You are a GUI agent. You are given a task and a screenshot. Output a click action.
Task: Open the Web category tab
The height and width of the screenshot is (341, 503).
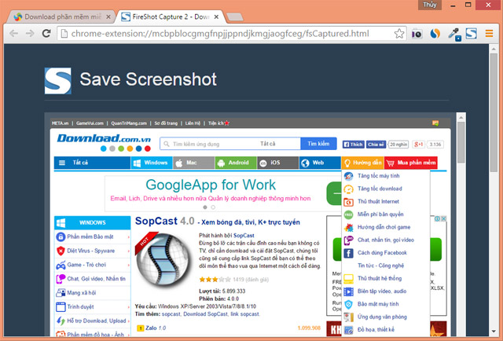(x=320, y=163)
